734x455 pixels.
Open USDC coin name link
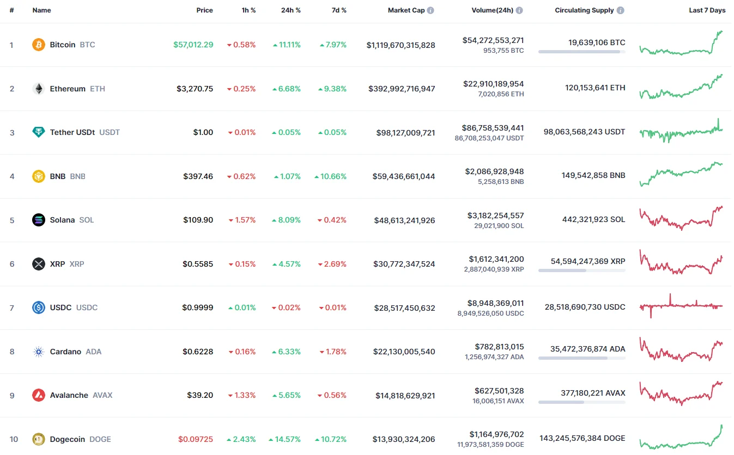[60, 308]
